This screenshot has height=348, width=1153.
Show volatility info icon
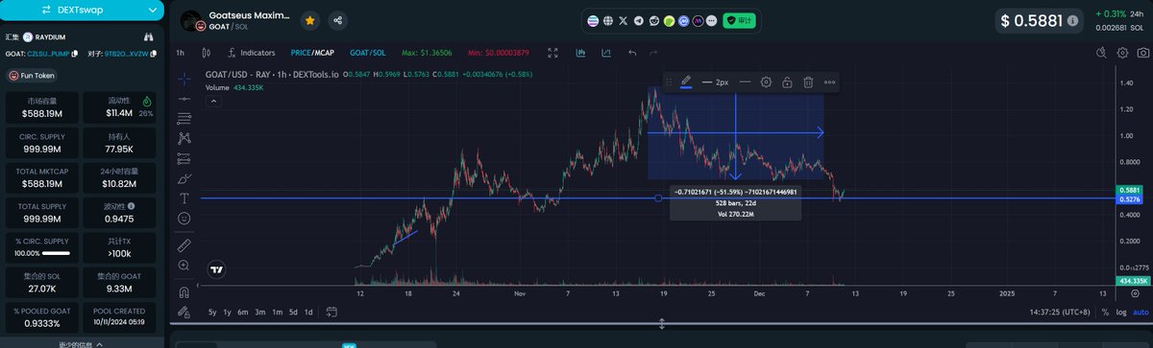[x=132, y=205]
